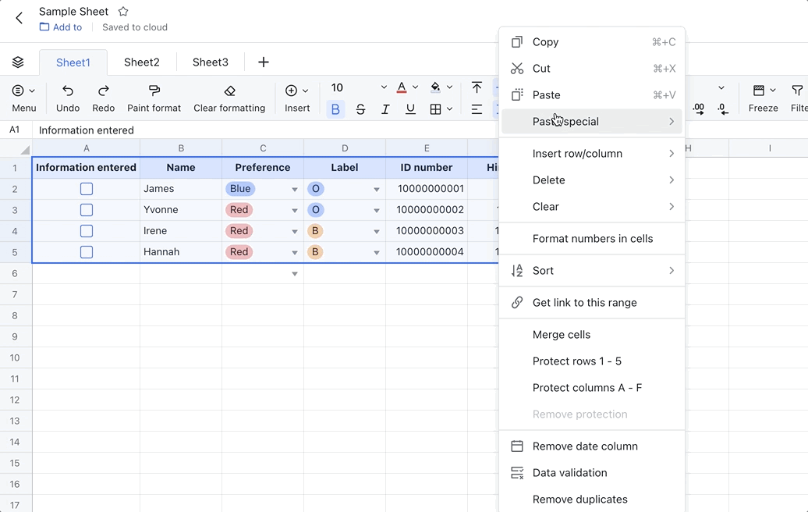Open the font size dropdown
The image size is (808, 512).
click(x=383, y=87)
